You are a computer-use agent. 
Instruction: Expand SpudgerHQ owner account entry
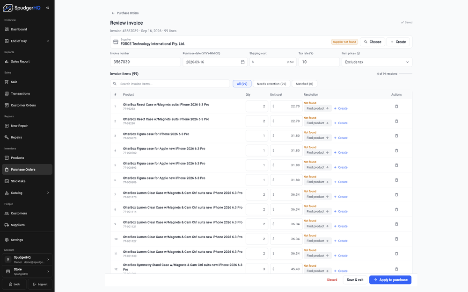click(x=27, y=259)
